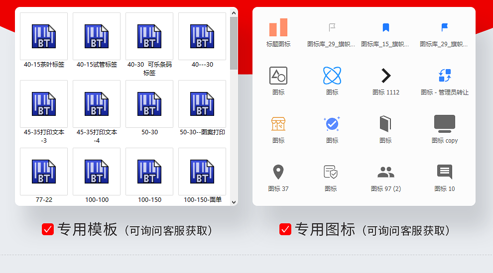Screen dimensions: 493x273
Task: Select the monitor 图标 copy icon
Action: 445,124
